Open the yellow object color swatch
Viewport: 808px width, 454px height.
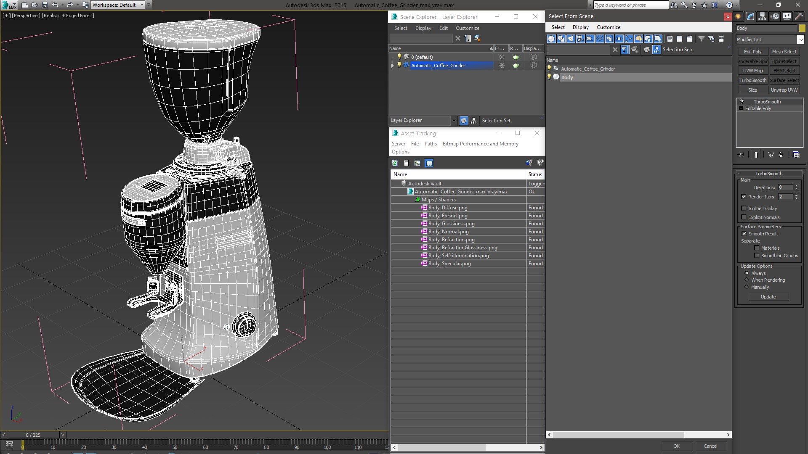(x=802, y=28)
